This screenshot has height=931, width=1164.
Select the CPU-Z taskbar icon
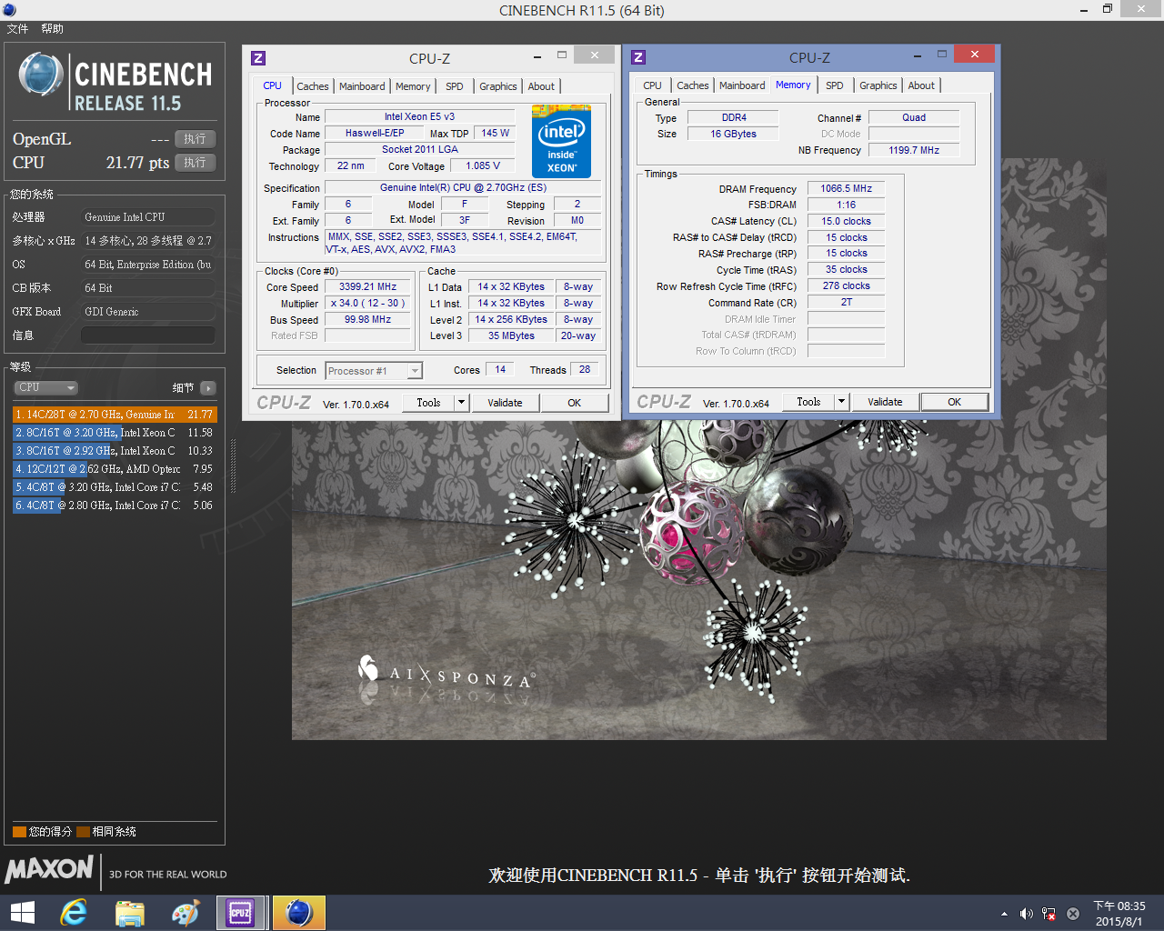coord(241,913)
